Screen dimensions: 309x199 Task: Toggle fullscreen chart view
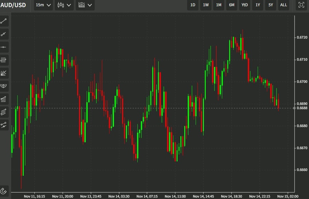[300, 5]
